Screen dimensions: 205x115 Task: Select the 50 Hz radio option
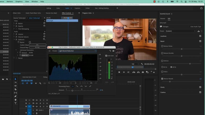[162, 67]
